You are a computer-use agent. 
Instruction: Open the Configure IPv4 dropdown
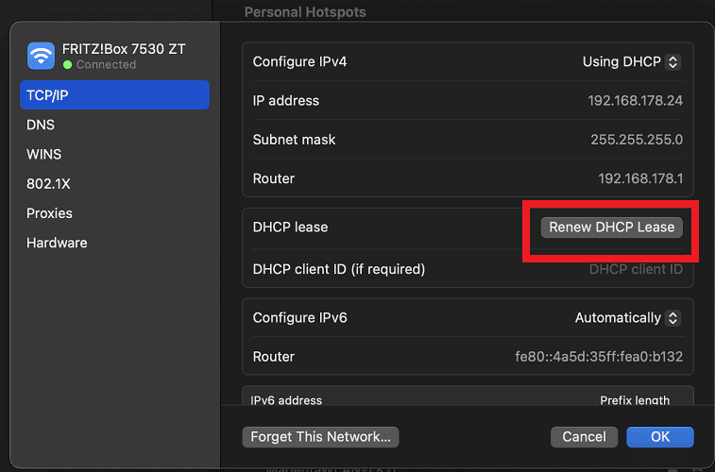click(630, 61)
